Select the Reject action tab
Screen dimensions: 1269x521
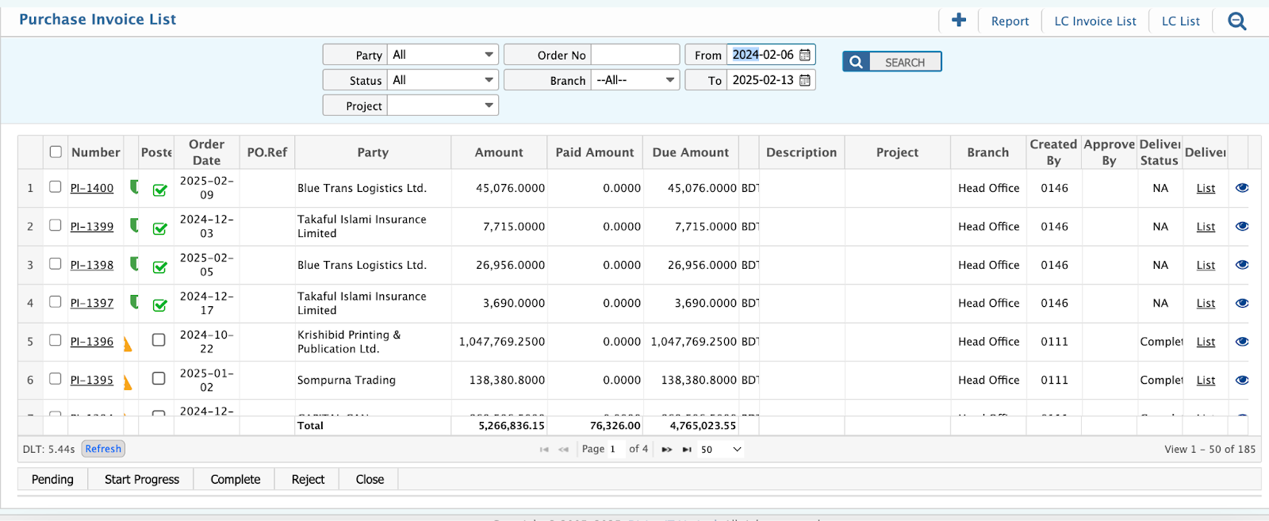tap(308, 480)
